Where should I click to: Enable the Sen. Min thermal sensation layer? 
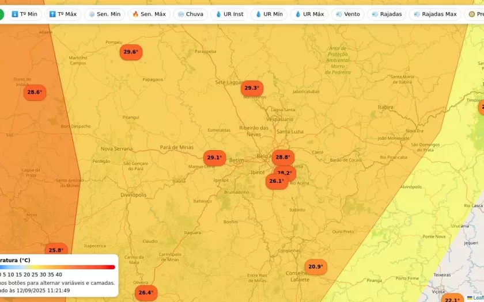tap(104, 14)
